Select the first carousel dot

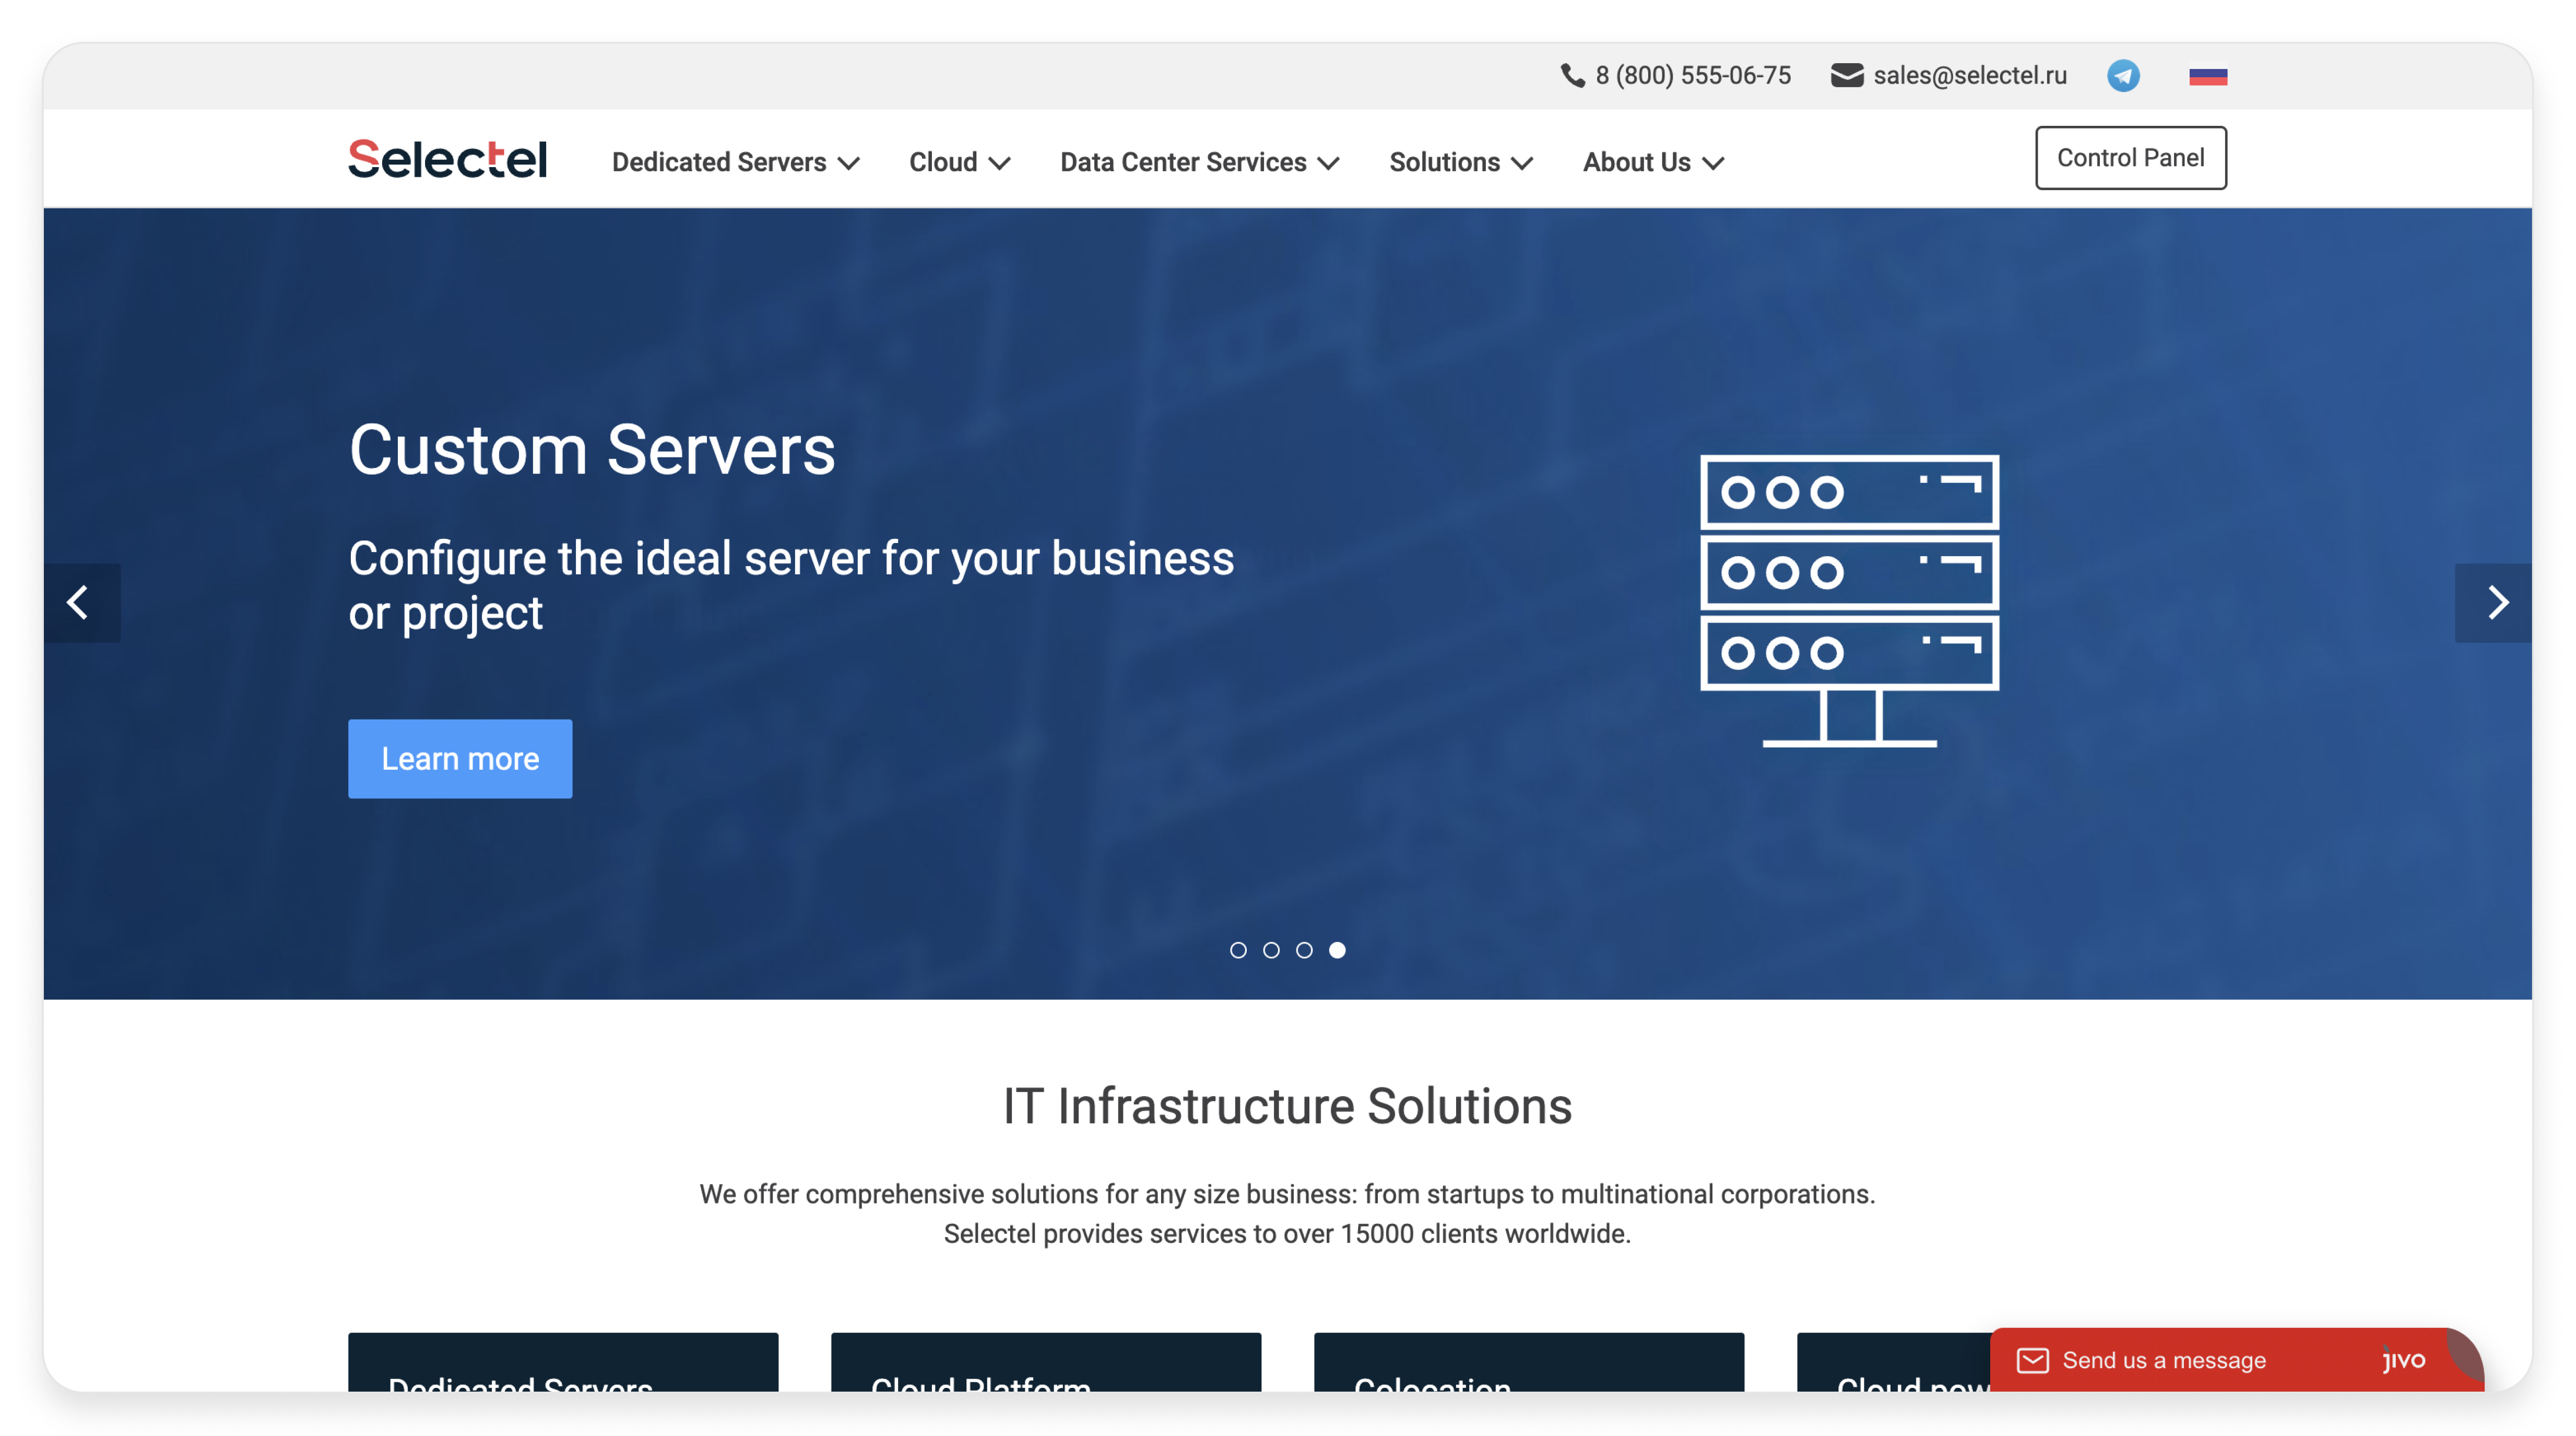[x=1238, y=950]
